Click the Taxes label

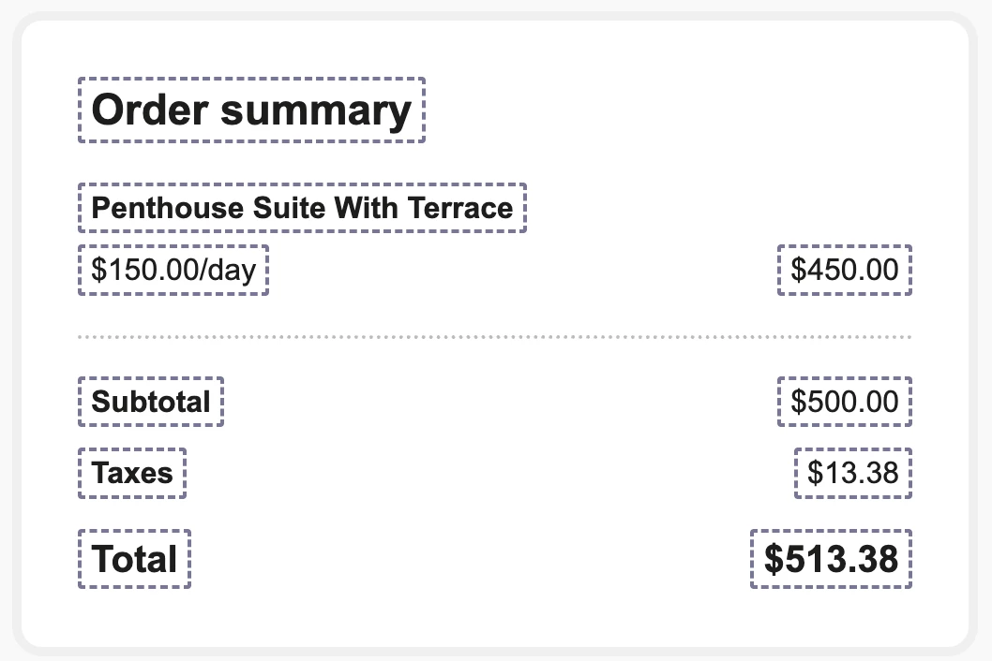pyautogui.click(x=132, y=473)
